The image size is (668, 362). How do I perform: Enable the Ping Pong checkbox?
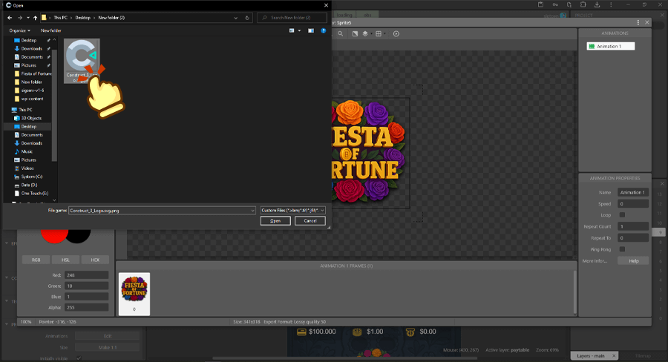[622, 249]
